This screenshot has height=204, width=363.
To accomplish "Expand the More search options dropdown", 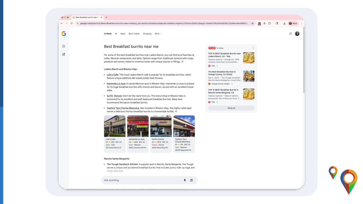I will click(158, 34).
